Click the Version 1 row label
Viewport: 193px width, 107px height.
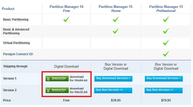pos(10,79)
